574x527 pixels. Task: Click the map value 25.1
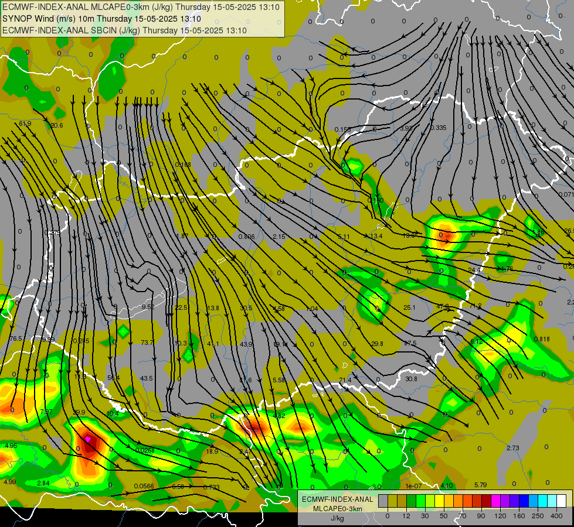pyautogui.click(x=409, y=307)
